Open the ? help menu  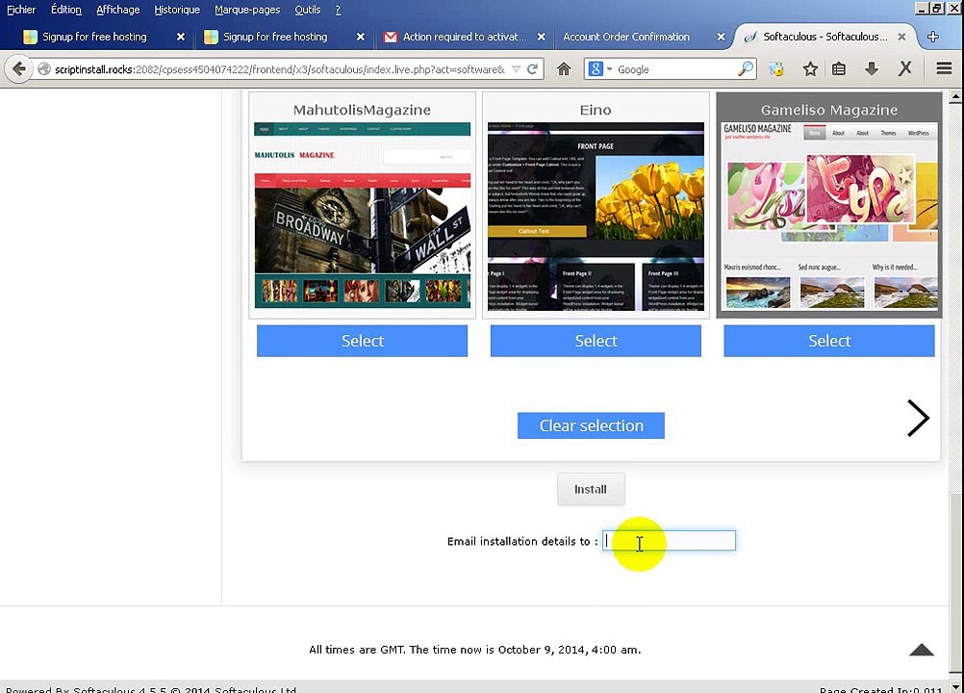[x=338, y=10]
